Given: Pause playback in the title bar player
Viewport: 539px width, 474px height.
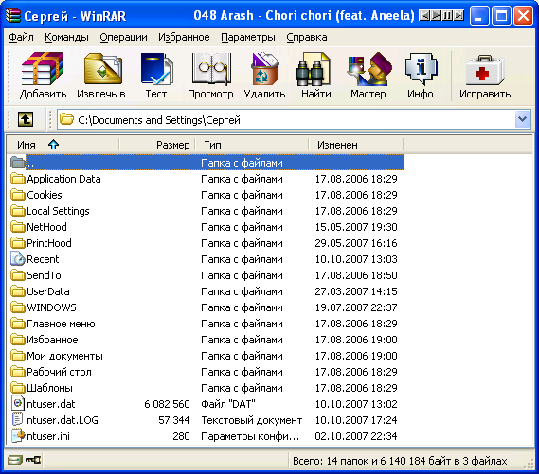Looking at the screenshot, I should [447, 15].
